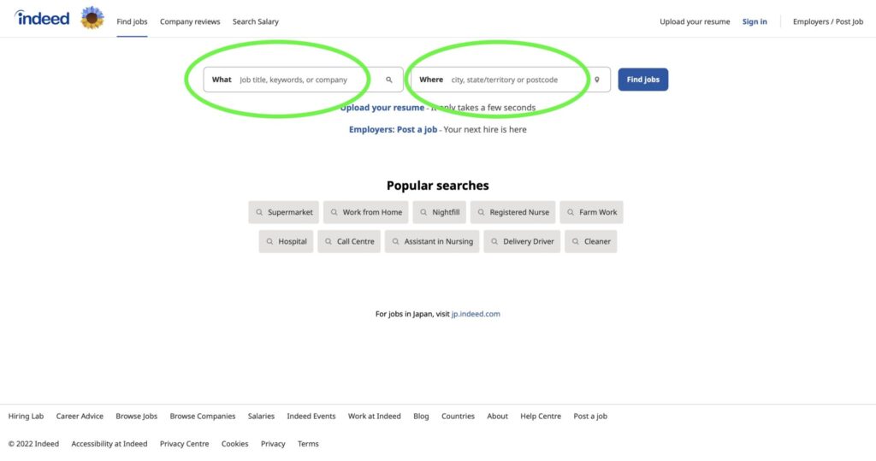Choose the Nightfill popular search

pyautogui.click(x=440, y=212)
